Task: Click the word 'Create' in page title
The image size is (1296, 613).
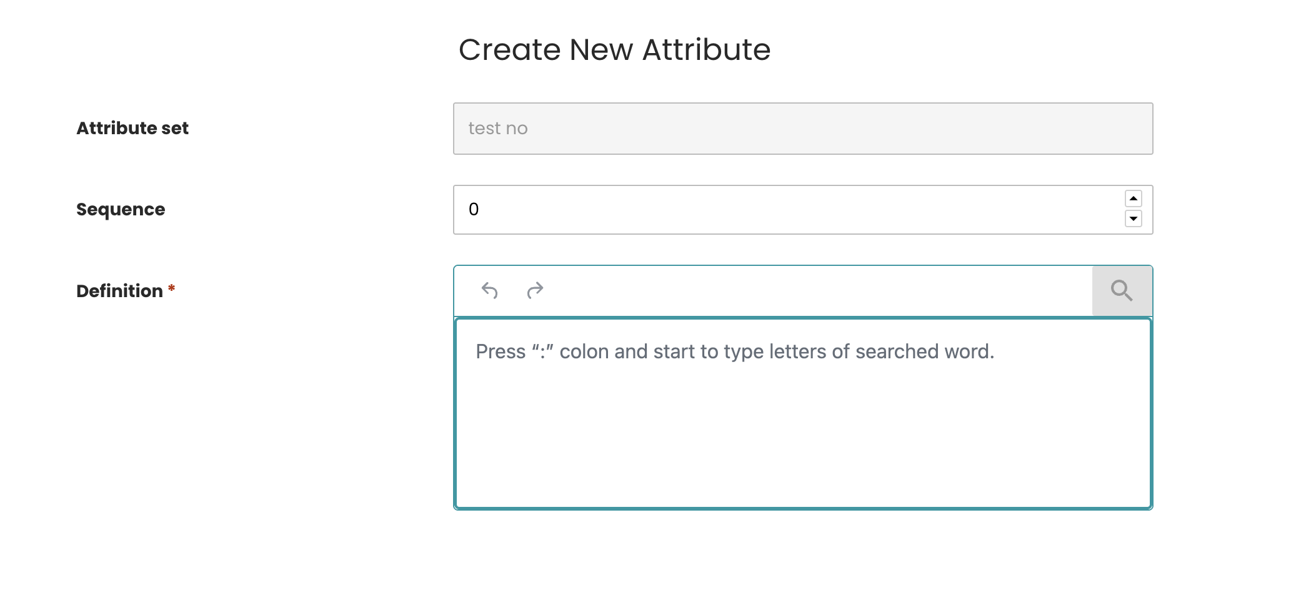Action: click(x=510, y=49)
